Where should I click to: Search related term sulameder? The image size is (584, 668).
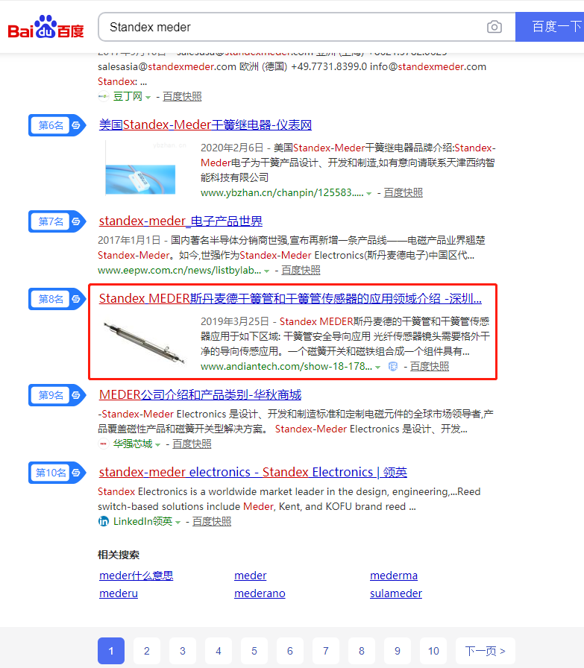(x=396, y=593)
